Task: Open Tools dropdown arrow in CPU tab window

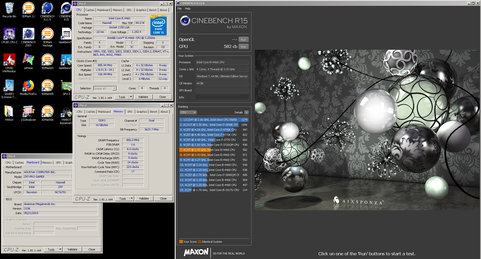Action: (131, 97)
